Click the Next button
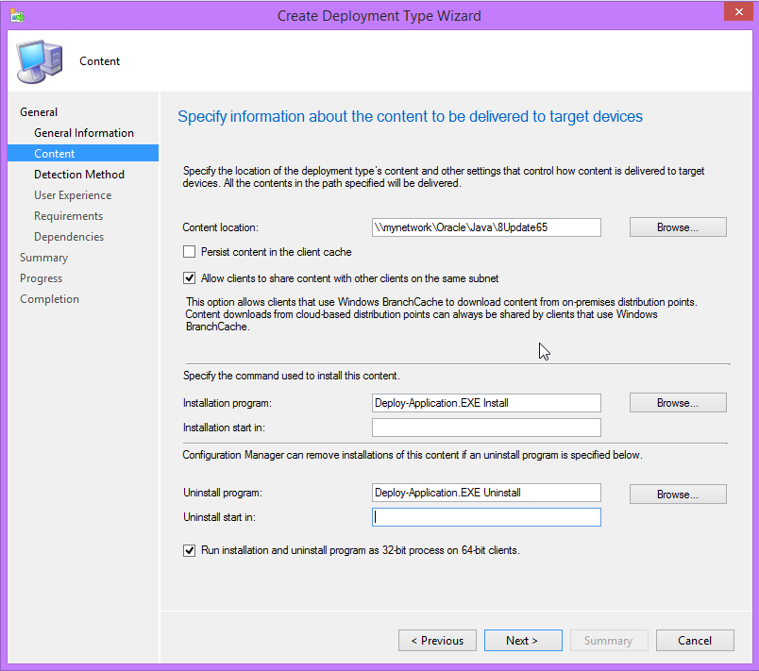 coord(522,640)
